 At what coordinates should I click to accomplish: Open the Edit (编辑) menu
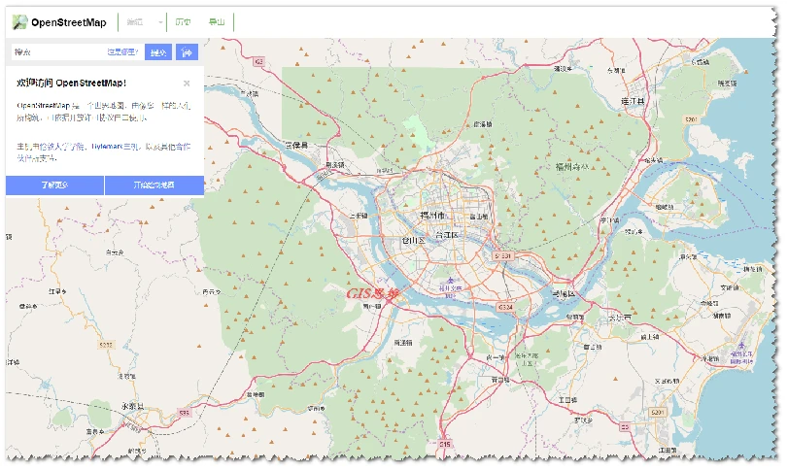pos(135,22)
